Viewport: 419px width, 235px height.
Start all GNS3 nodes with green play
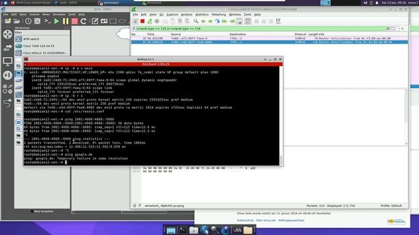(57, 21)
